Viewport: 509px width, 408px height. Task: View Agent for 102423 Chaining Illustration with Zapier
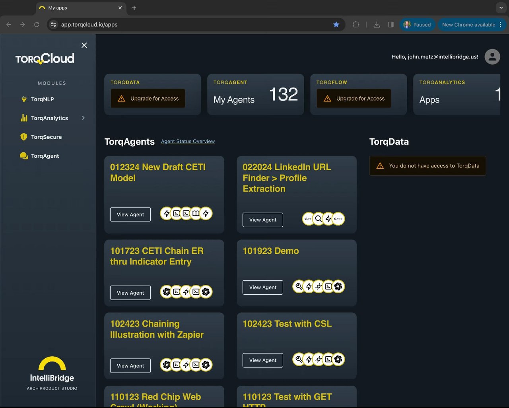130,366
